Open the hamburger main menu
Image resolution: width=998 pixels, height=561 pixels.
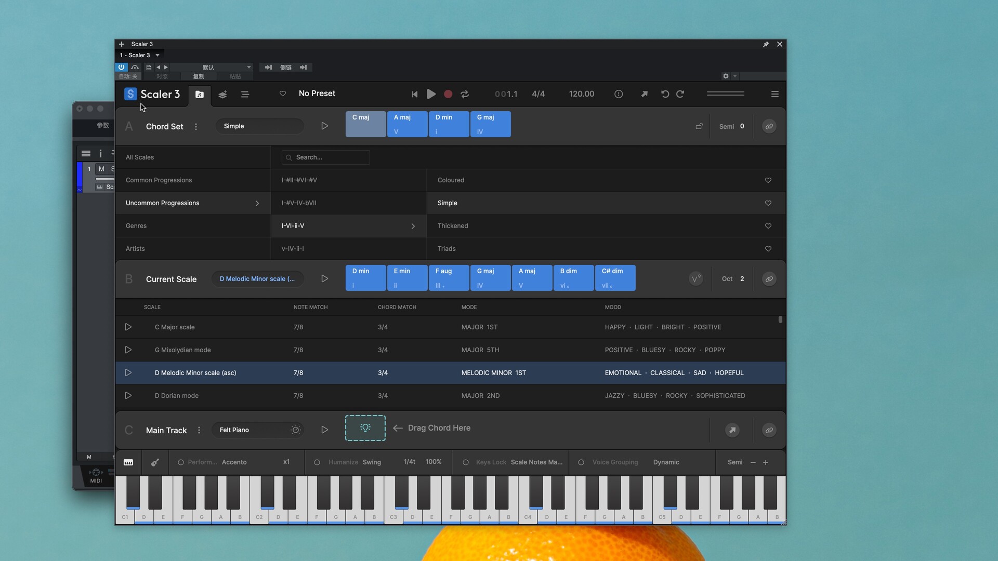pos(774,95)
